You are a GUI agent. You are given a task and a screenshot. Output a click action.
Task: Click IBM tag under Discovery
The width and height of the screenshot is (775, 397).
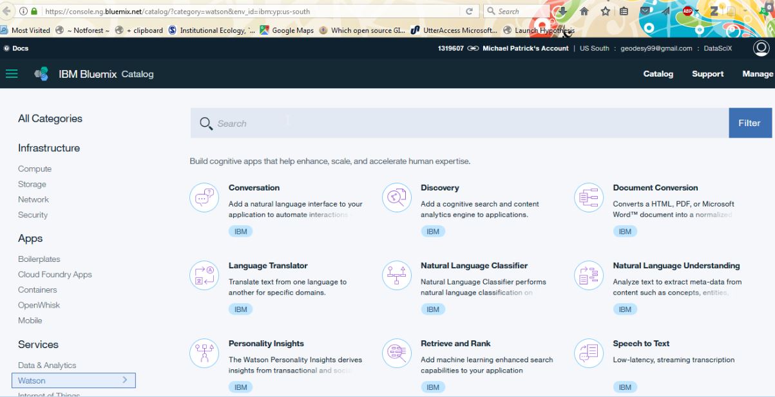coord(433,232)
